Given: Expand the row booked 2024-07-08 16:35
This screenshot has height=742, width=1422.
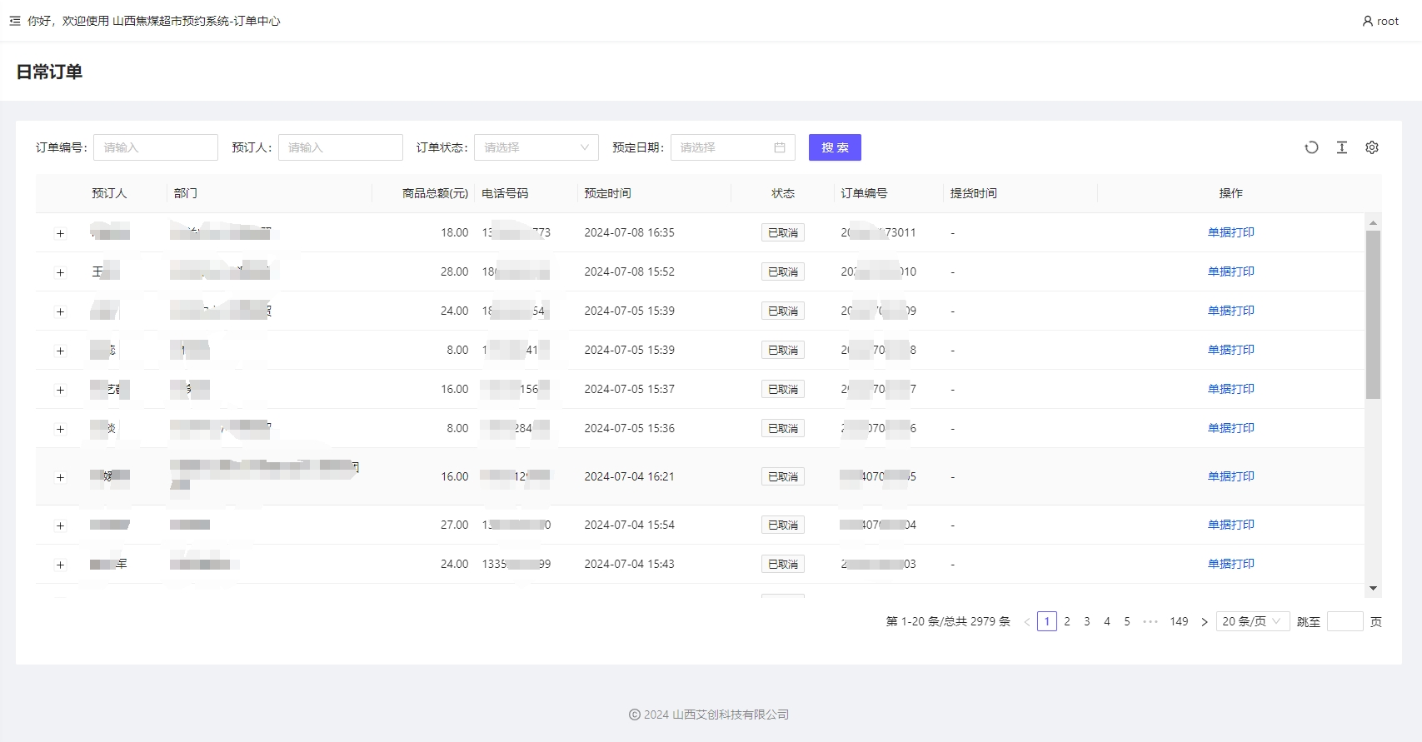Looking at the screenshot, I should pyautogui.click(x=60, y=233).
